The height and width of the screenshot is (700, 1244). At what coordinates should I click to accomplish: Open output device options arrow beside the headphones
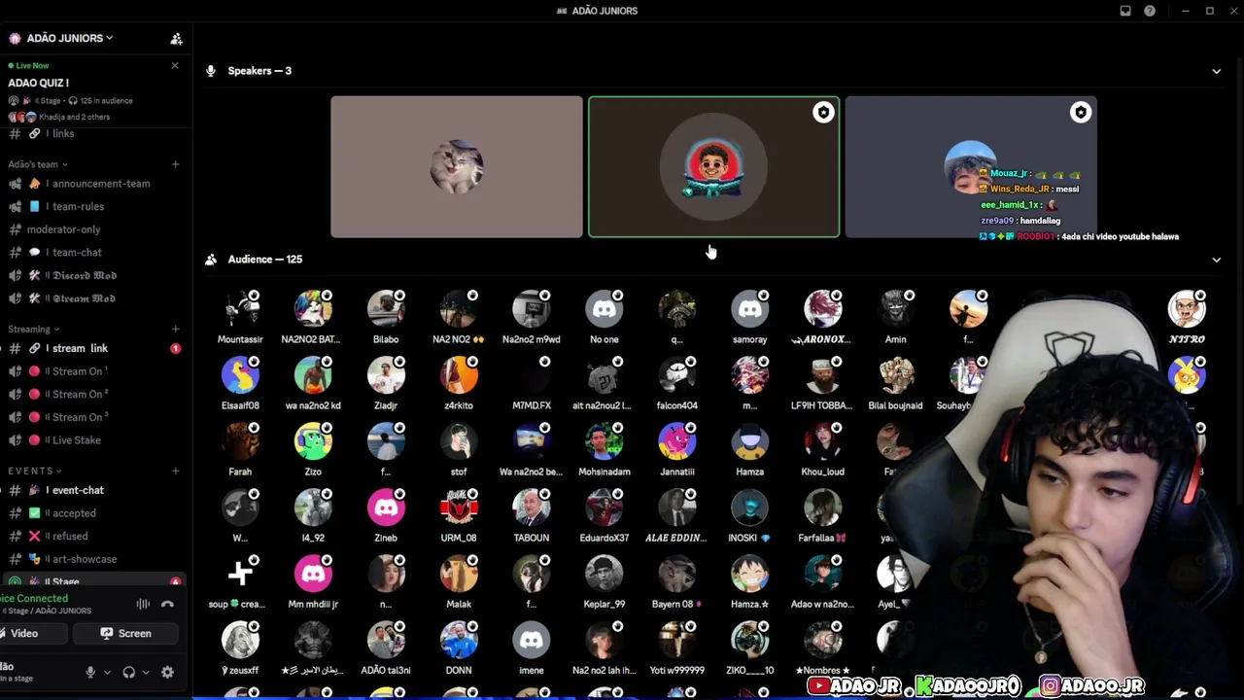146,672
